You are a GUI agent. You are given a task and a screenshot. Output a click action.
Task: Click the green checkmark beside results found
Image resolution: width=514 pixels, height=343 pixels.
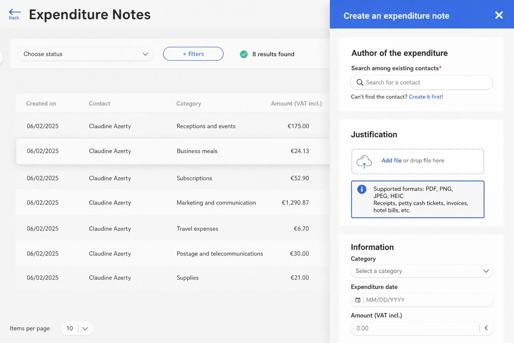[x=244, y=54]
